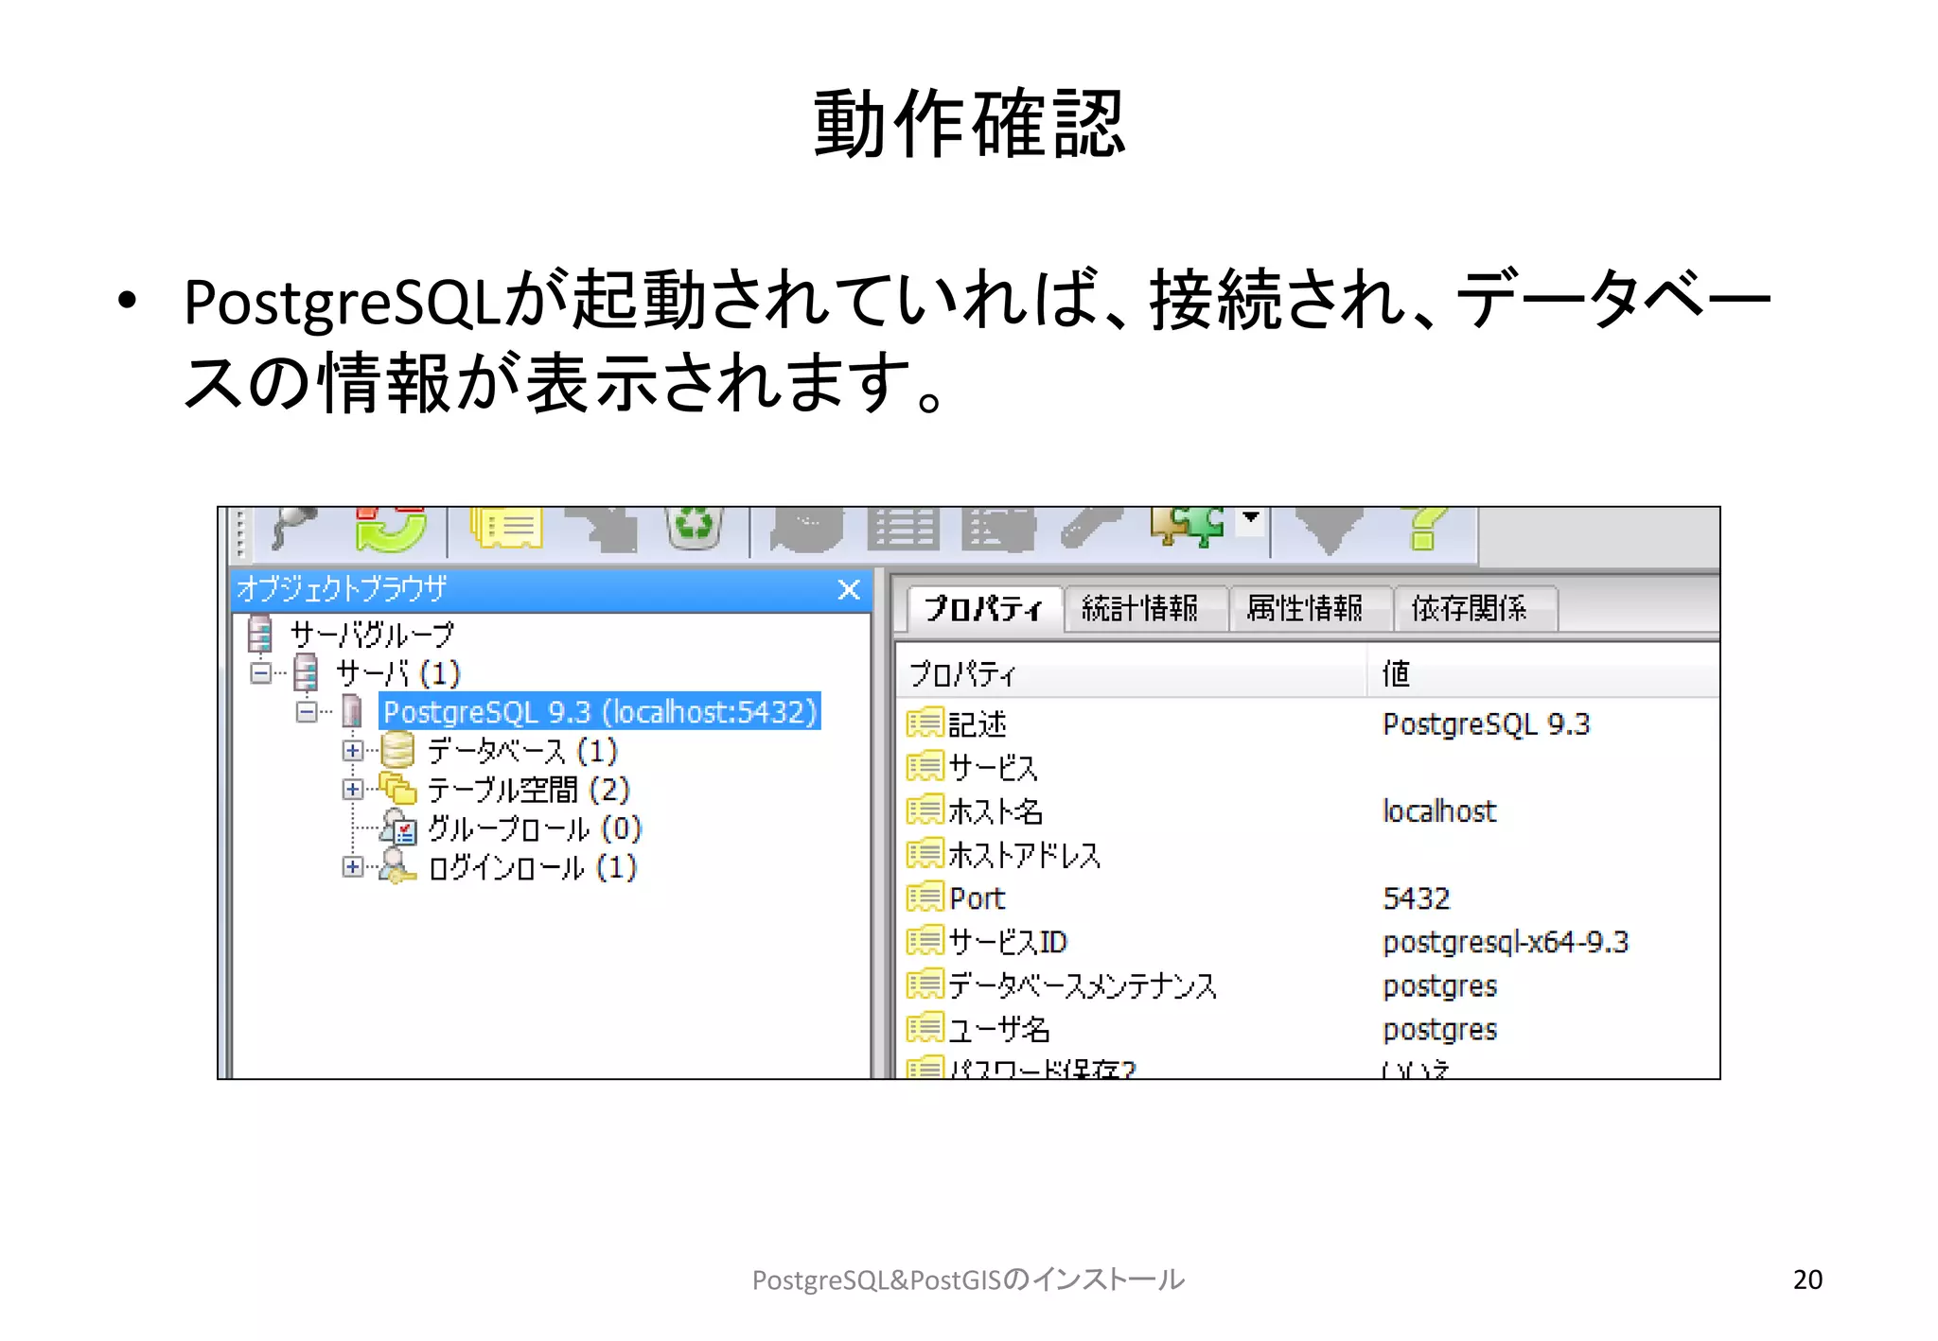Select the ユーザ名 property row
This screenshot has height=1341, width=1938.
1308,1029
